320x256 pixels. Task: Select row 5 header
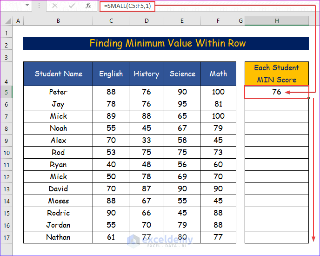pos(7,92)
